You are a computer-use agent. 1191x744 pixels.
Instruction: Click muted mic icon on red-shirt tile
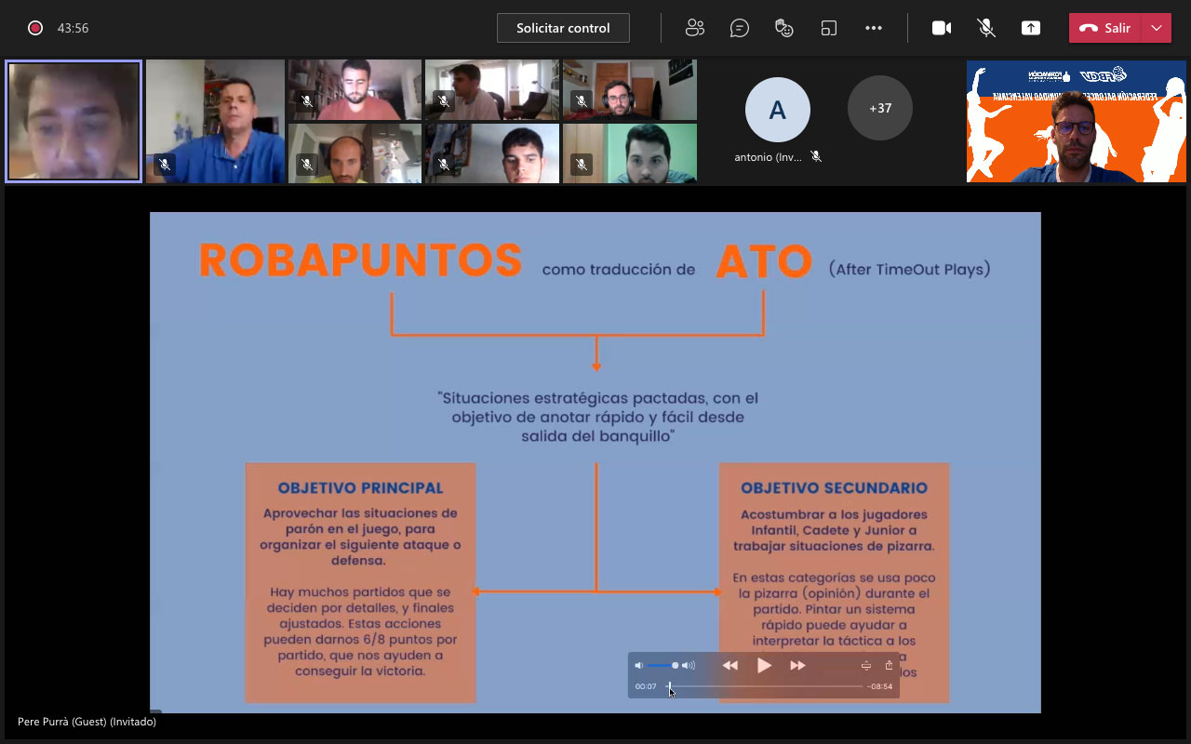pos(306,101)
